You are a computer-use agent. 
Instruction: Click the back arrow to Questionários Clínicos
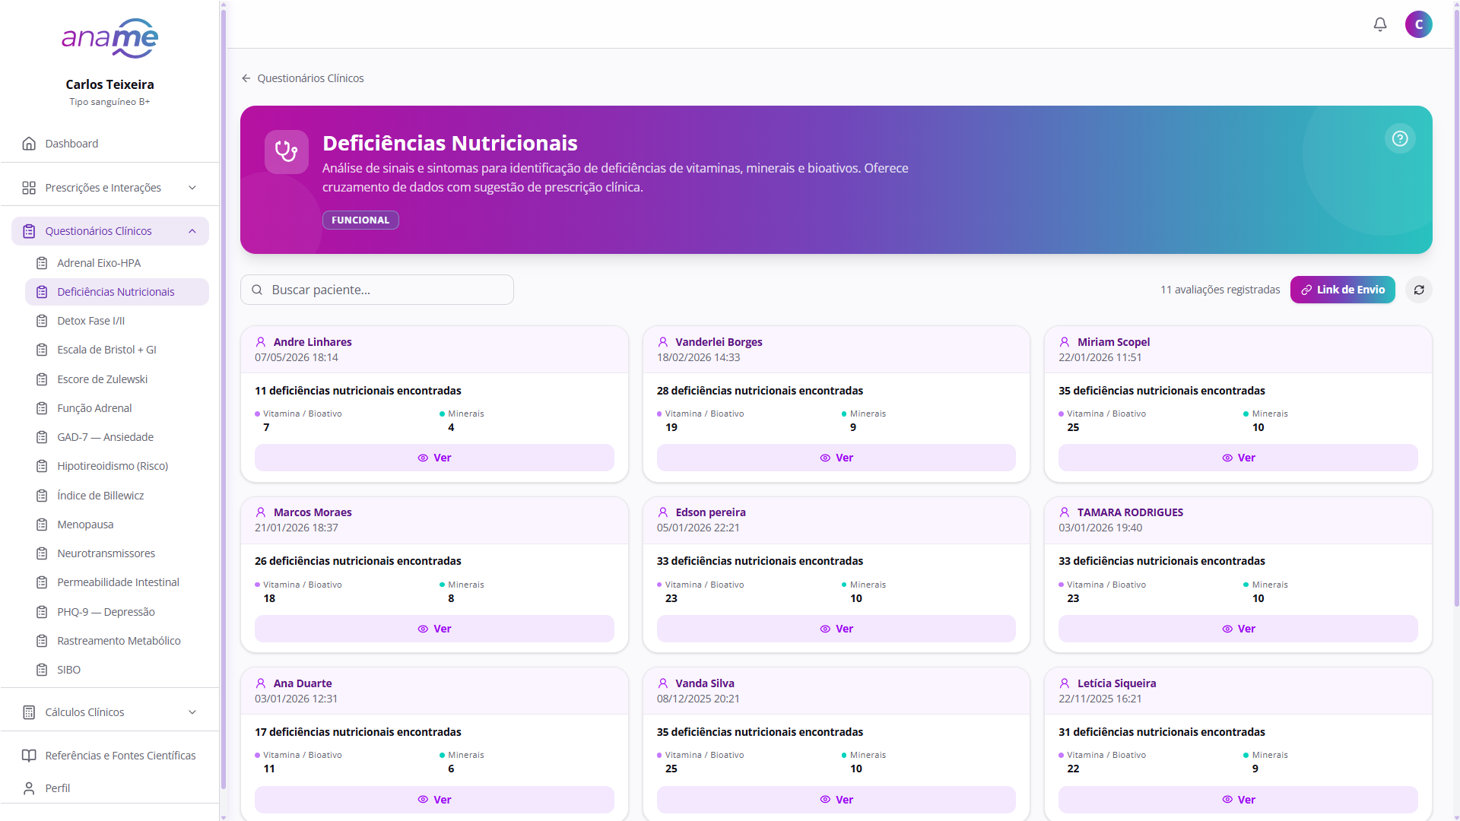tap(246, 78)
